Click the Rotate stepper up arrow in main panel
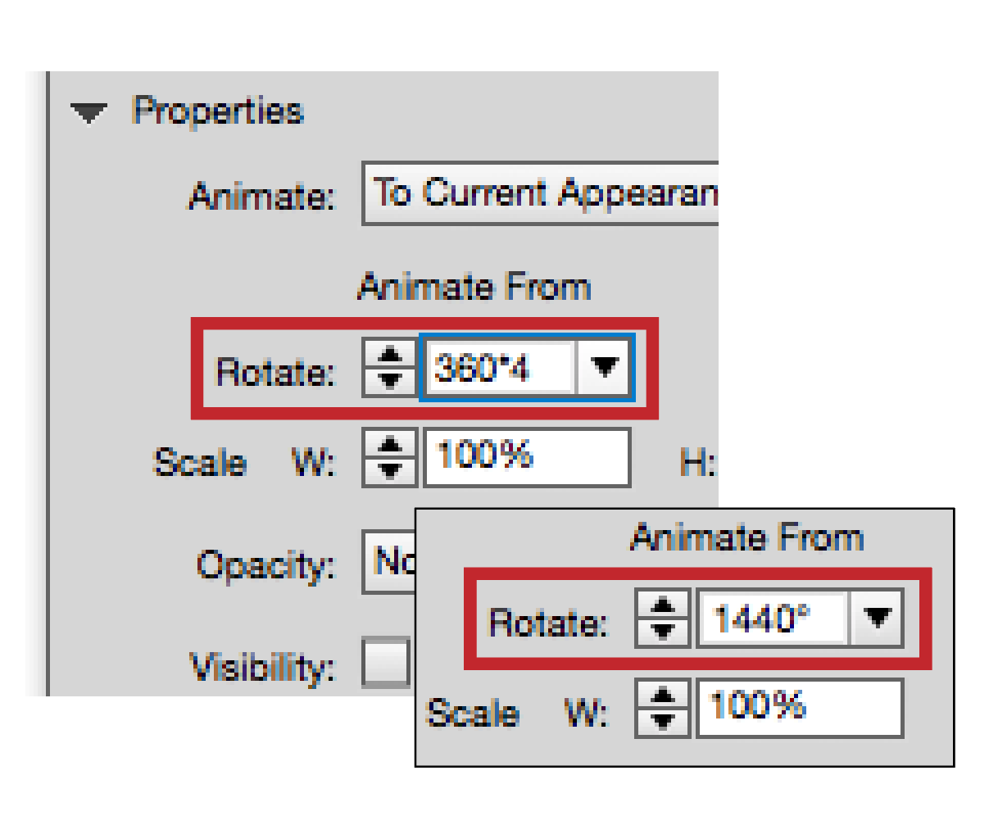 pyautogui.click(x=390, y=356)
